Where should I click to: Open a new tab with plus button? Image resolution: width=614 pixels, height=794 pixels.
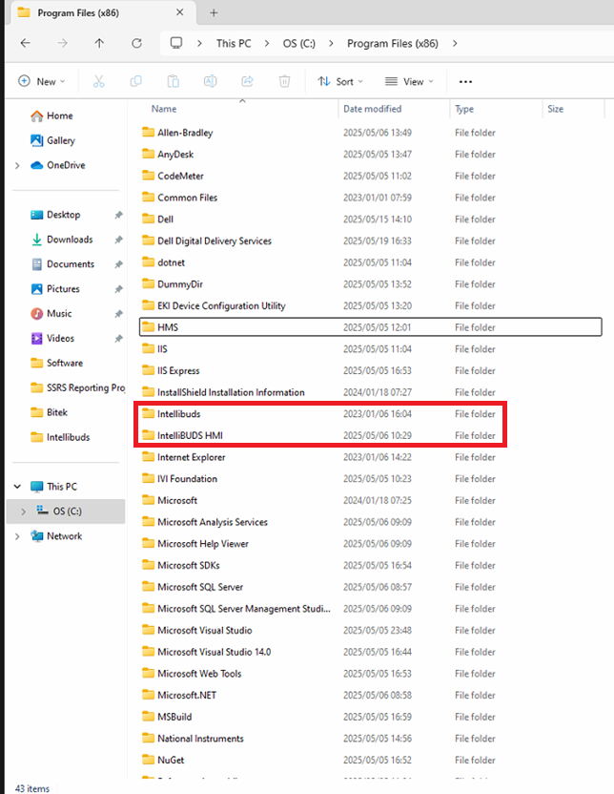coord(214,12)
